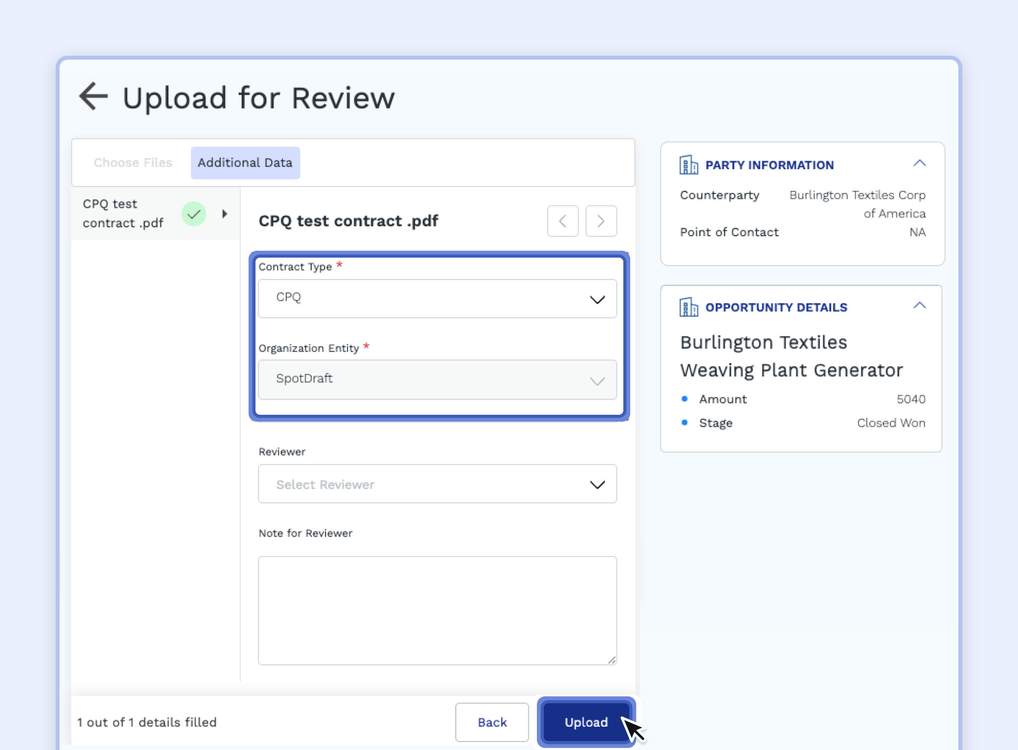Select the Additional Data tab
This screenshot has height=750, width=1018.
click(x=245, y=163)
